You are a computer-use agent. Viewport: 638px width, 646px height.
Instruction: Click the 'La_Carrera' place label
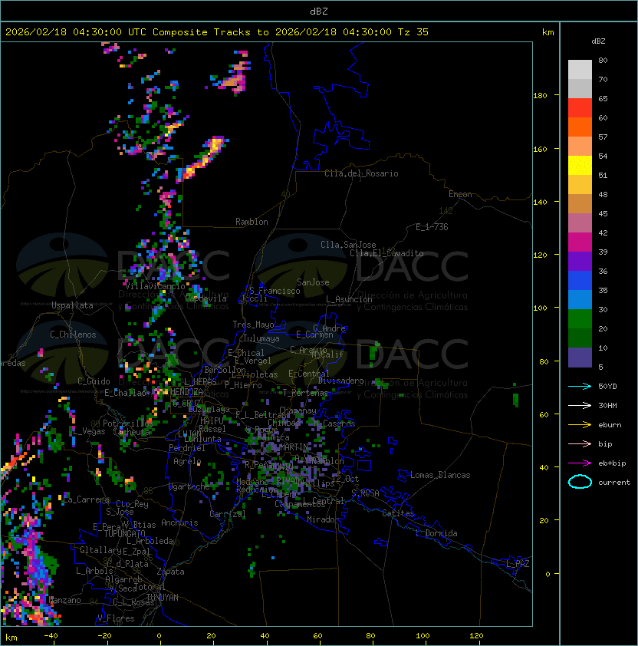point(87,499)
